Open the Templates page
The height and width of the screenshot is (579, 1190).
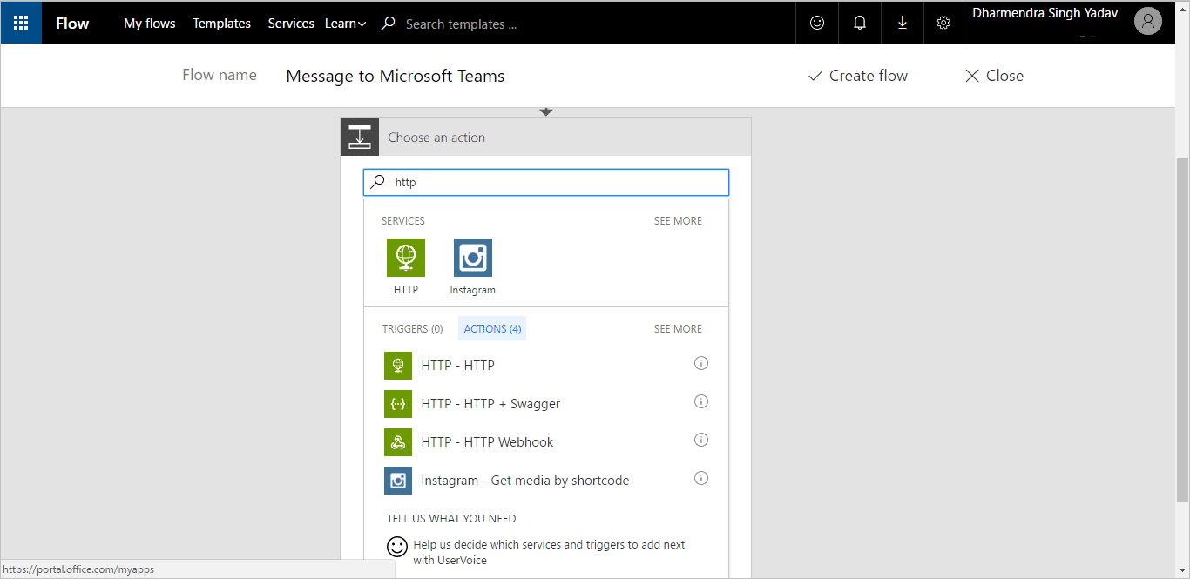click(222, 24)
